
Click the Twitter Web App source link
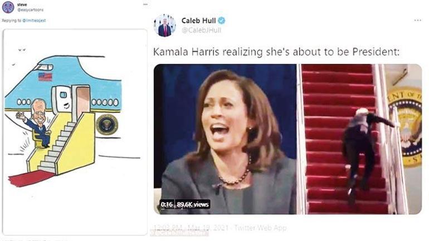(x=261, y=228)
